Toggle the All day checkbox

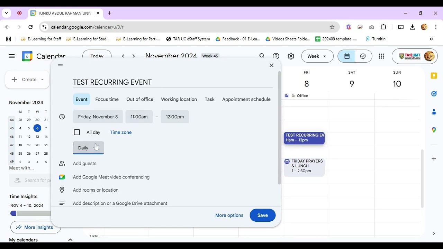(77, 132)
